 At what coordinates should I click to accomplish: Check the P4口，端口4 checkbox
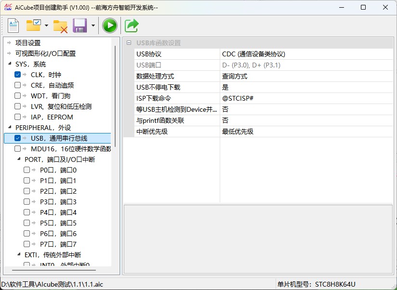pyautogui.click(x=26, y=212)
